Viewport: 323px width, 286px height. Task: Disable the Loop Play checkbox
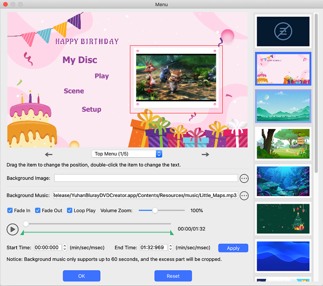69,211
